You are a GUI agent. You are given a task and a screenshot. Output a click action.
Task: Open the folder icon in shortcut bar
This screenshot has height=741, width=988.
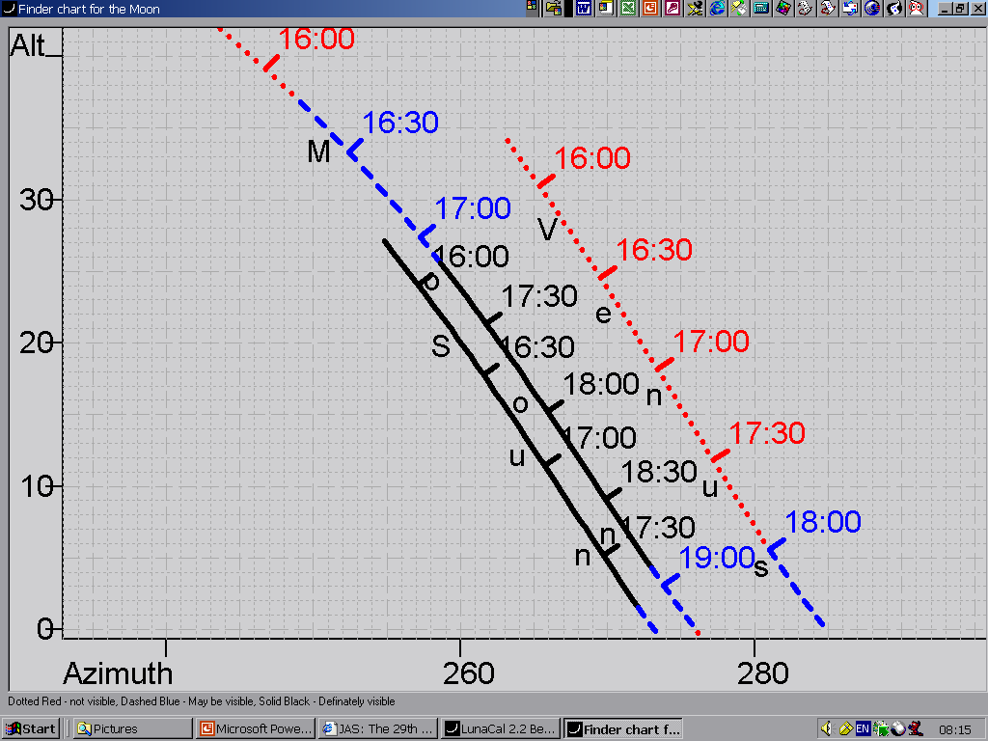point(554,9)
